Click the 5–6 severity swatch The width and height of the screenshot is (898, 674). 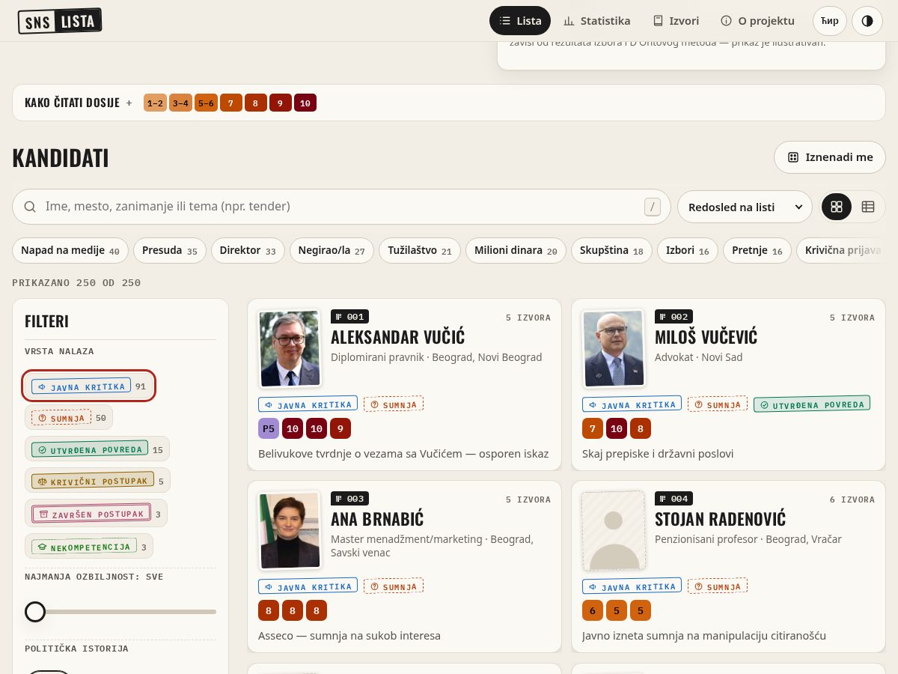tap(206, 103)
